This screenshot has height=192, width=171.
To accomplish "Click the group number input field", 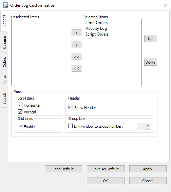I will [141, 127].
